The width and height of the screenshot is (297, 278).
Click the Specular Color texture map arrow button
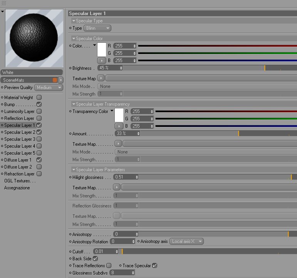101,78
